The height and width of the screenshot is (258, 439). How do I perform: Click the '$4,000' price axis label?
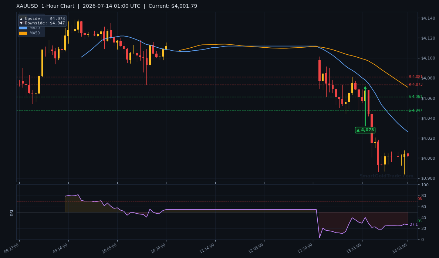point(428,158)
